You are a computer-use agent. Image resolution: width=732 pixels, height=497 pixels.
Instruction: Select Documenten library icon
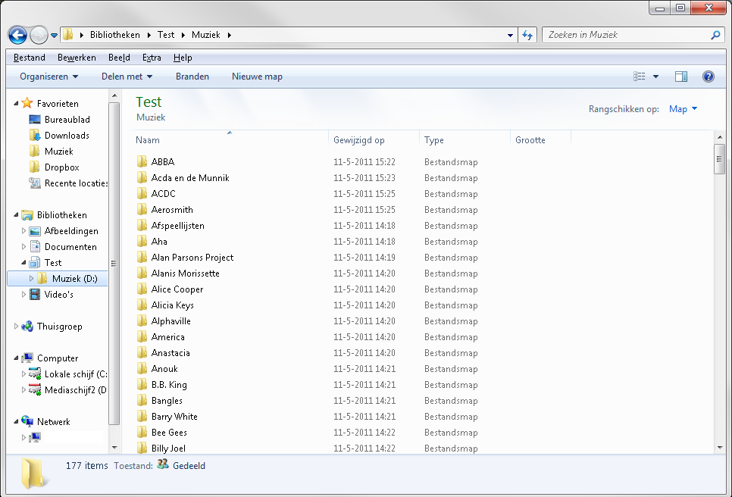tap(35, 246)
